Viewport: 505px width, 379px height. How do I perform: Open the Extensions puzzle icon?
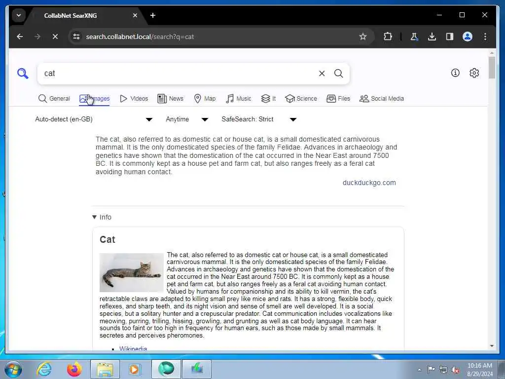tap(388, 37)
